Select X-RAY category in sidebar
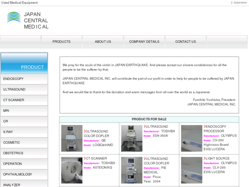 [x=24, y=132]
